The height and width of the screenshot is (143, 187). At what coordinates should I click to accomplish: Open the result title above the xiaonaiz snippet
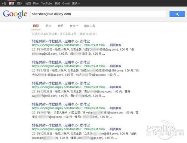coord(61,125)
